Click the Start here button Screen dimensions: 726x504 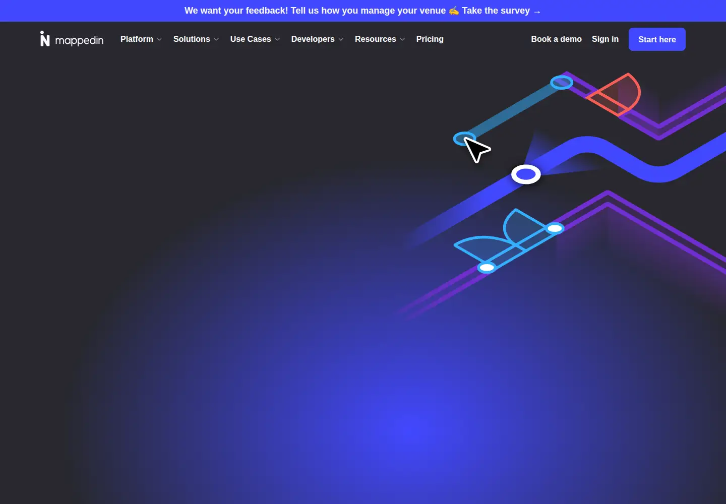click(657, 39)
